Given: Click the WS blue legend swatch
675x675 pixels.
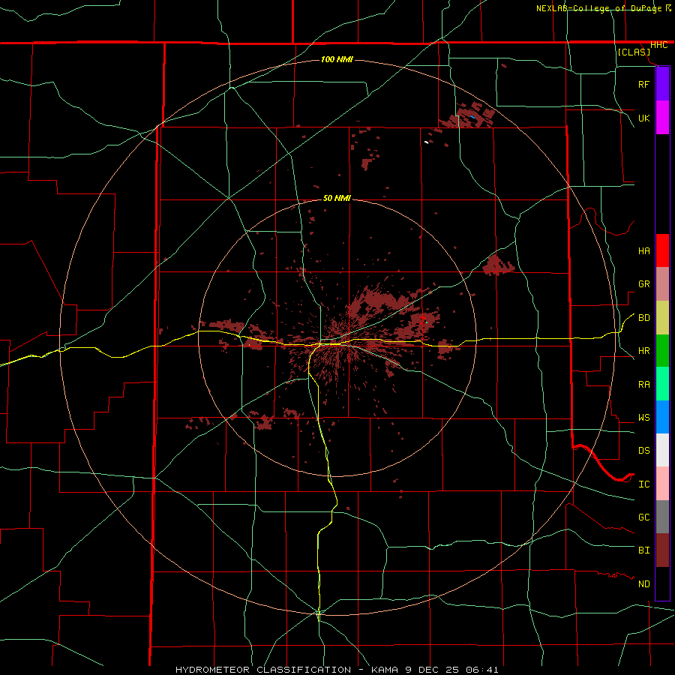Looking at the screenshot, I should click(662, 417).
